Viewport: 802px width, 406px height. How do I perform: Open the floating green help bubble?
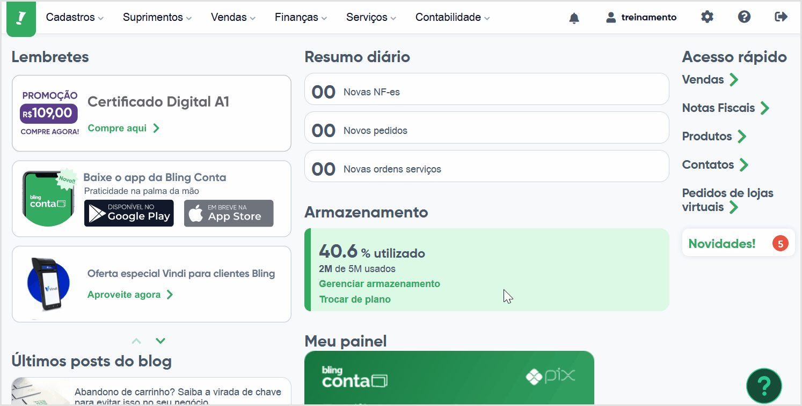click(764, 386)
